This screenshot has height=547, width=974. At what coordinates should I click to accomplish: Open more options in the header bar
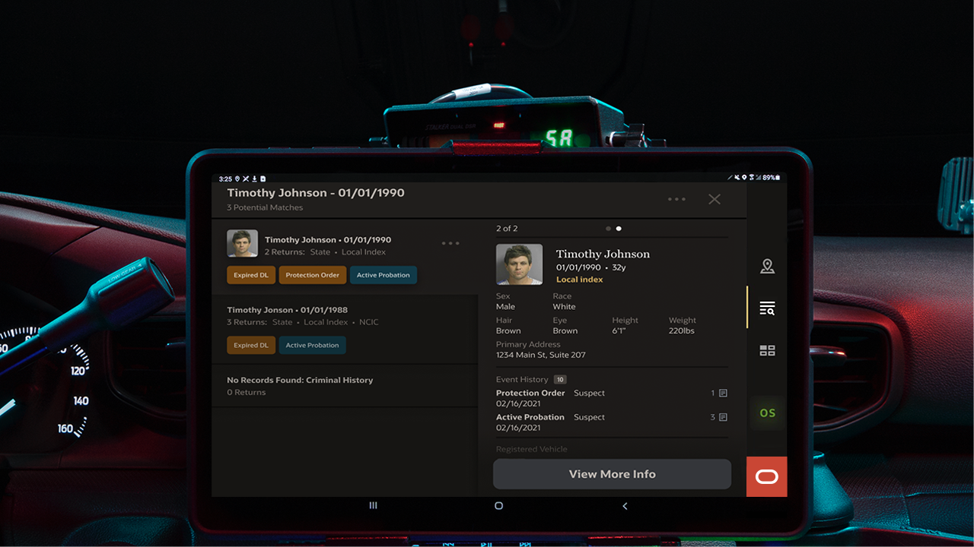[x=676, y=199]
